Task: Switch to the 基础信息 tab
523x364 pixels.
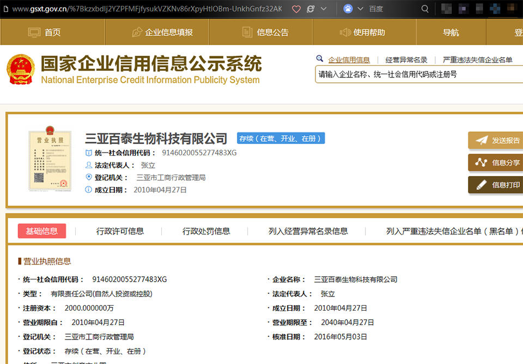Action: tap(42, 231)
